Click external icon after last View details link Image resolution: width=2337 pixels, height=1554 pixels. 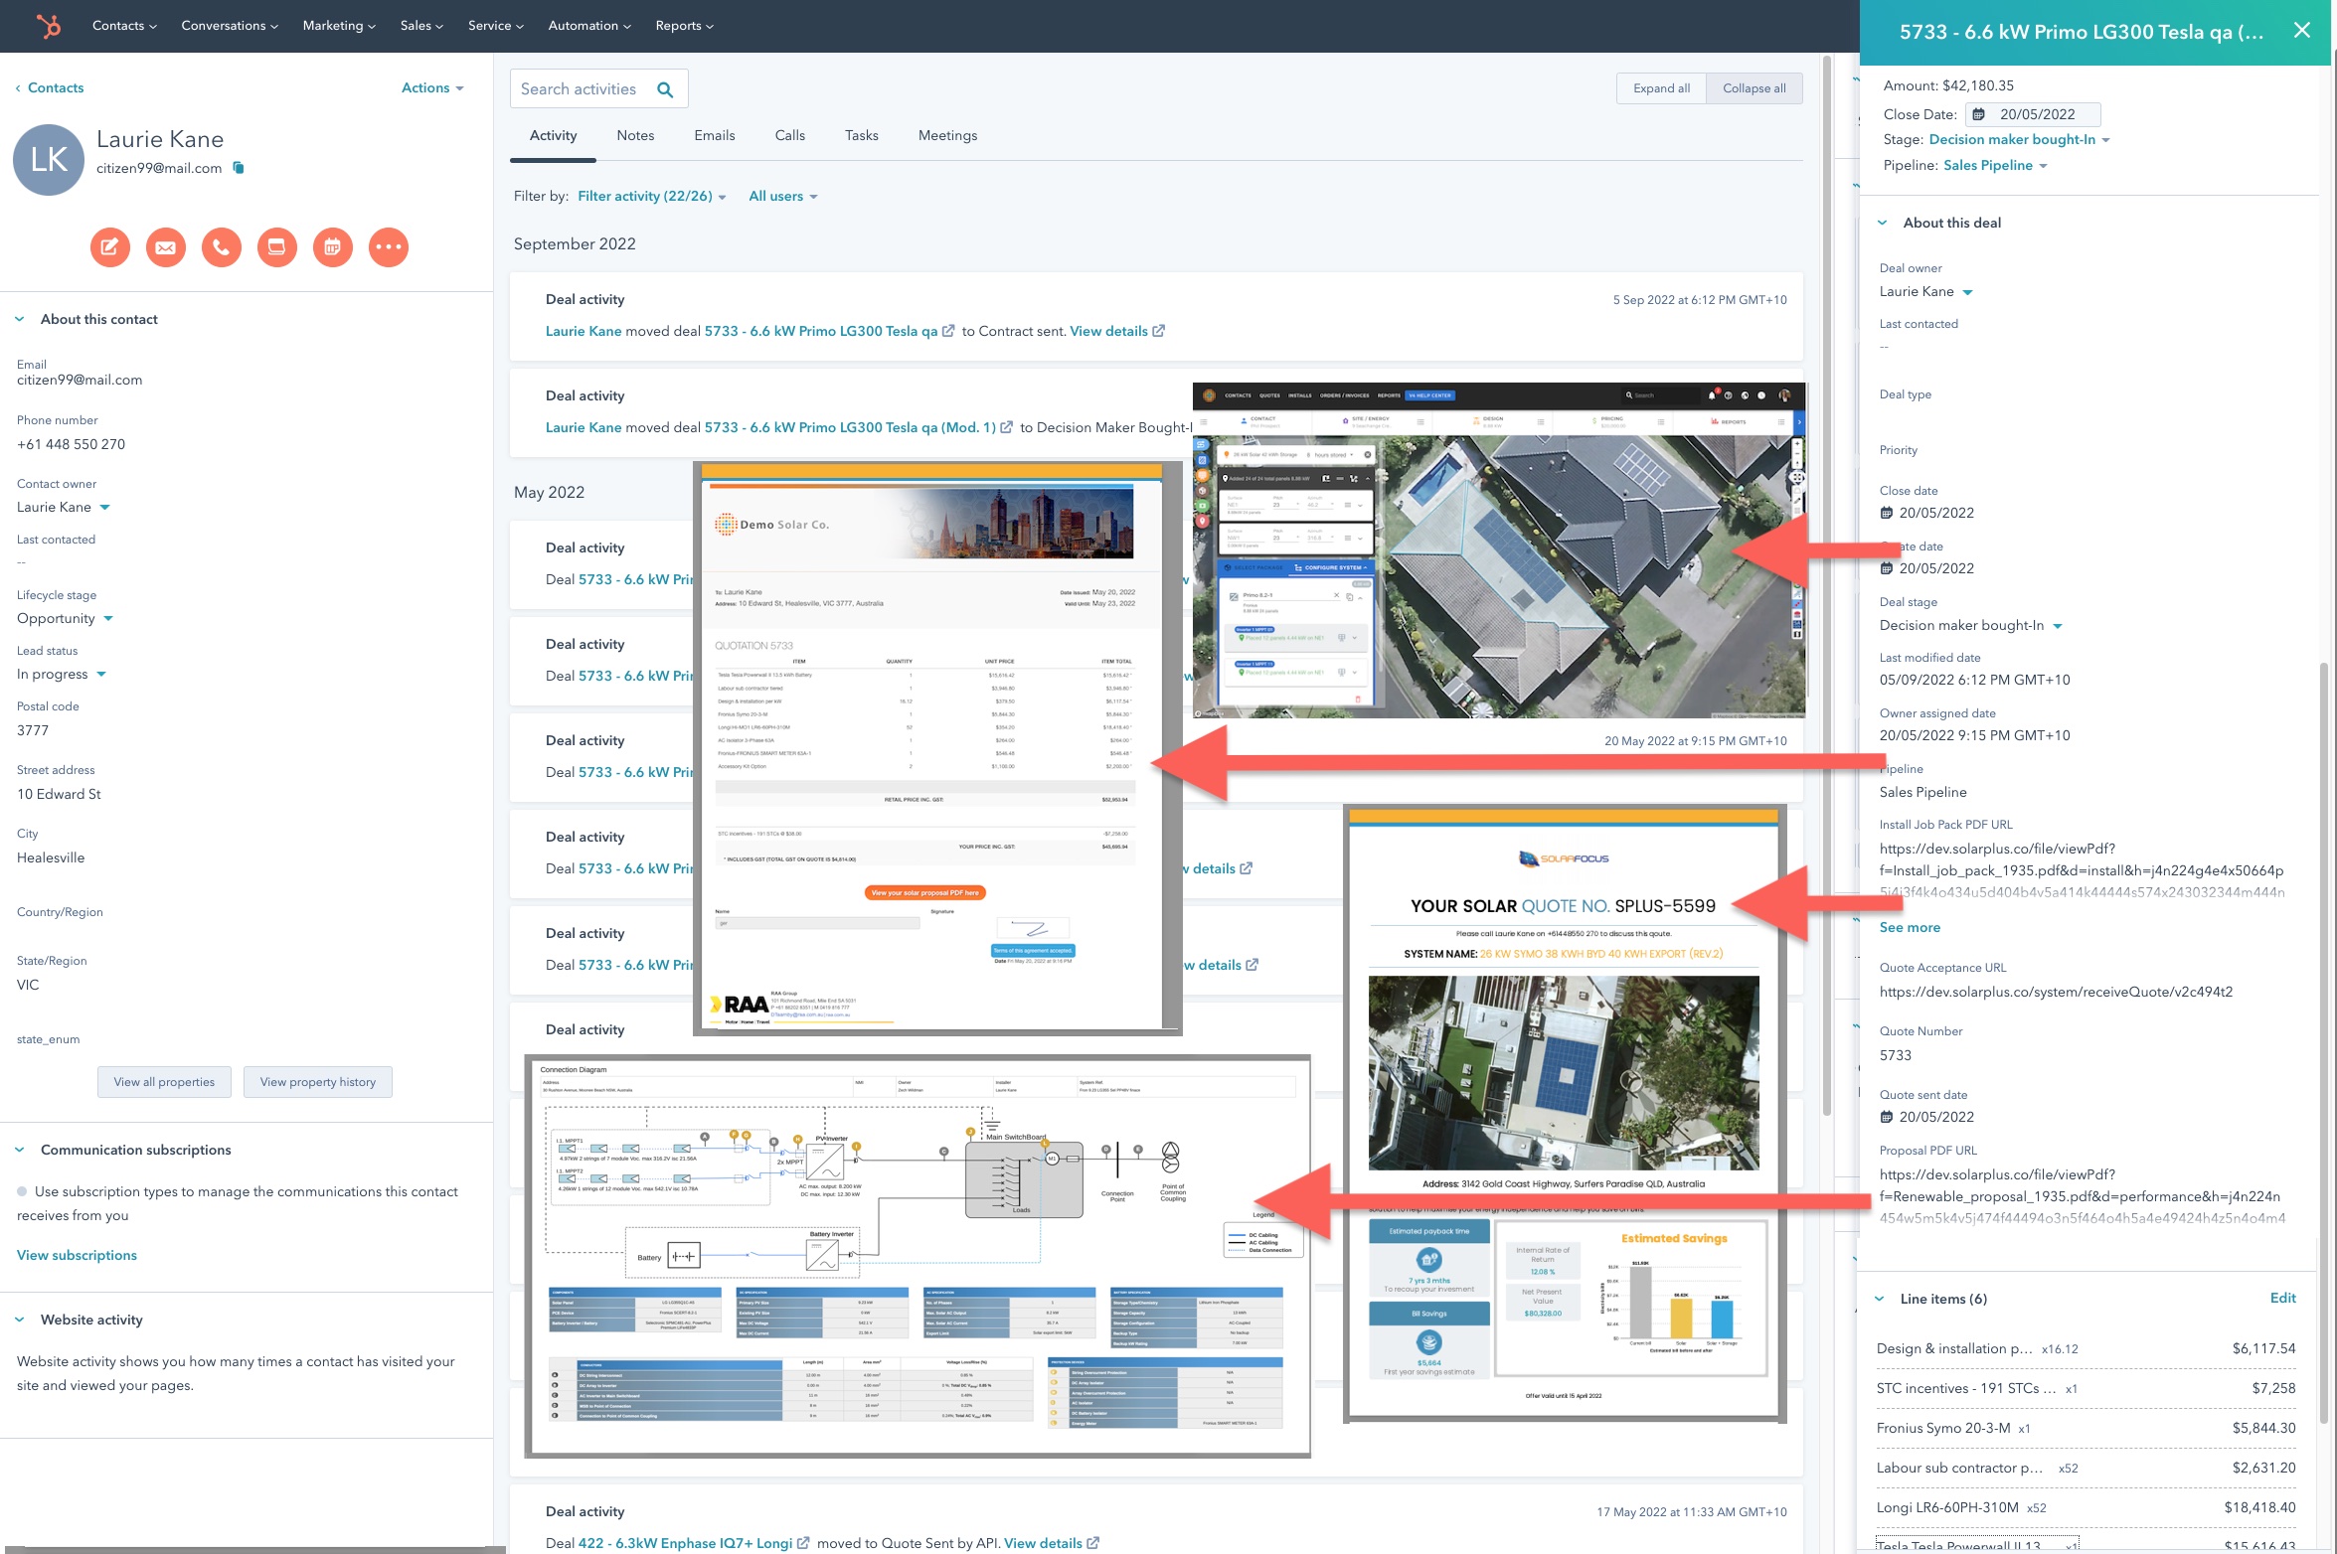1093,1543
